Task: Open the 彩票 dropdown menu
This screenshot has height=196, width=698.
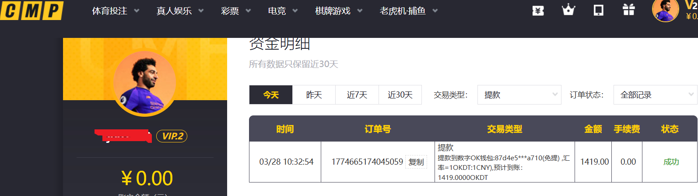Action: tap(235, 11)
